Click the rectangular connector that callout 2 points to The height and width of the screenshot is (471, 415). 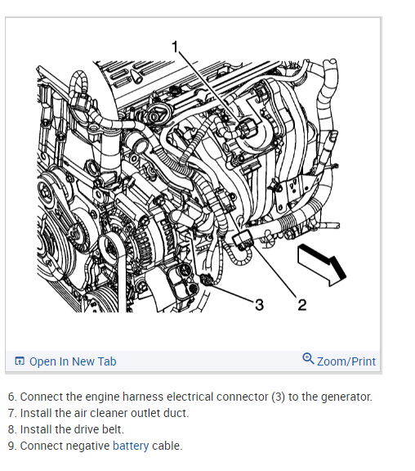coord(243,239)
